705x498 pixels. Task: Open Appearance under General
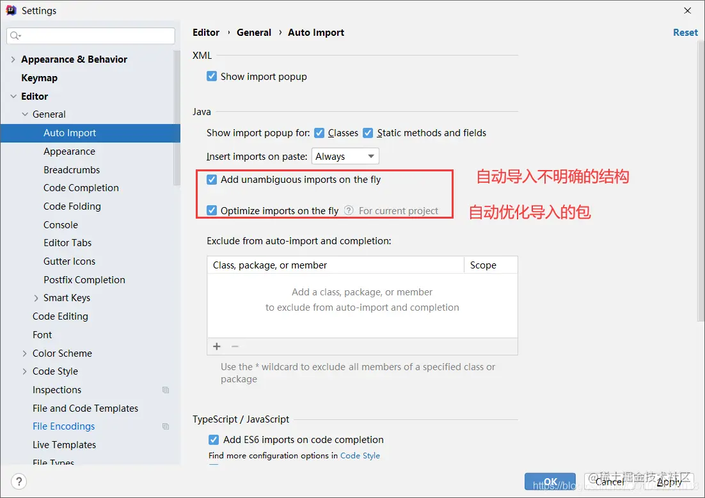tap(69, 152)
